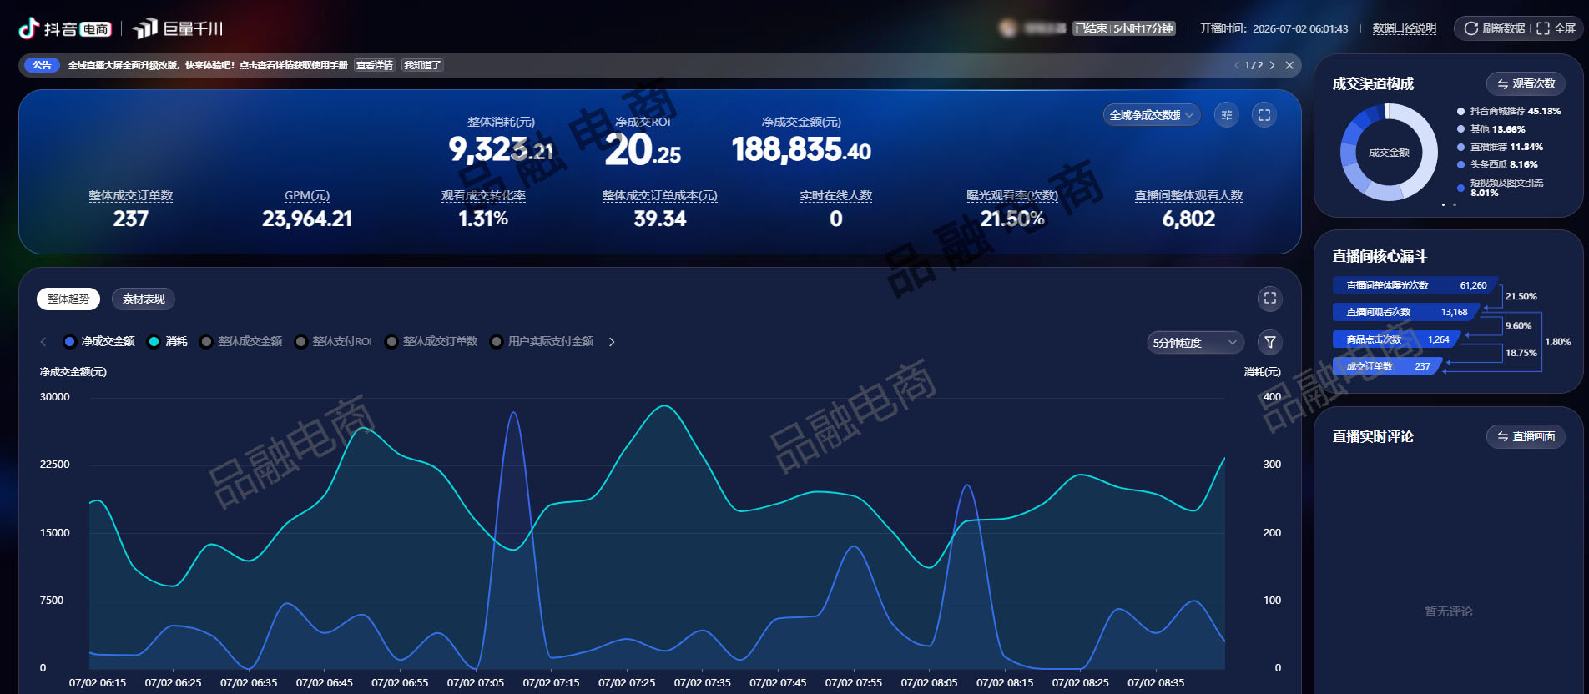Toggle the 净成交金额 series
Viewport: 1589px width, 694px height.
99,342
